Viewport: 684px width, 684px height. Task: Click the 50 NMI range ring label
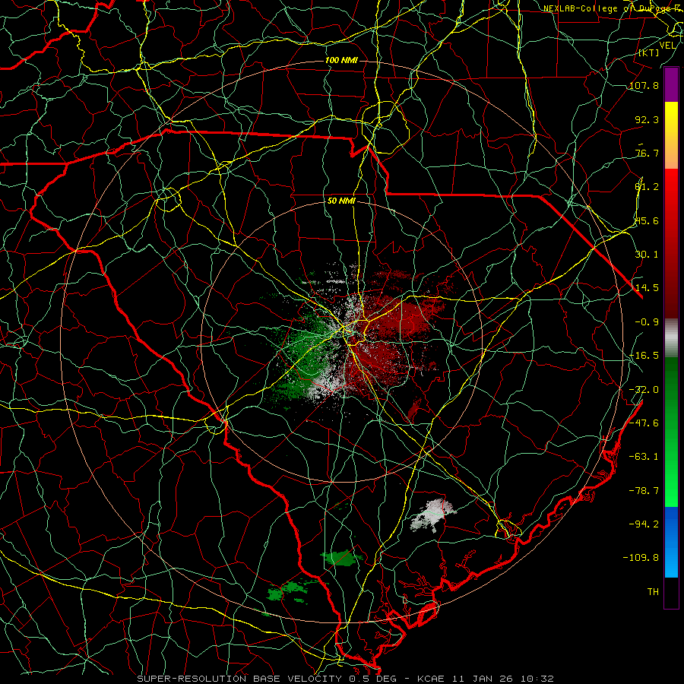click(x=341, y=201)
